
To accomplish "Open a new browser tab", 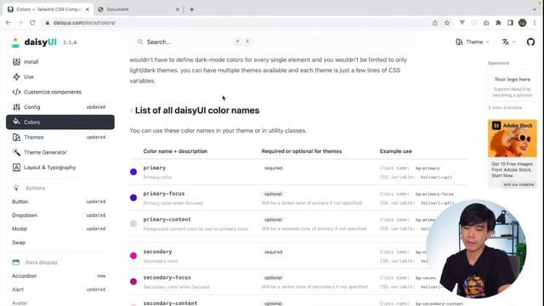I will [192, 9].
